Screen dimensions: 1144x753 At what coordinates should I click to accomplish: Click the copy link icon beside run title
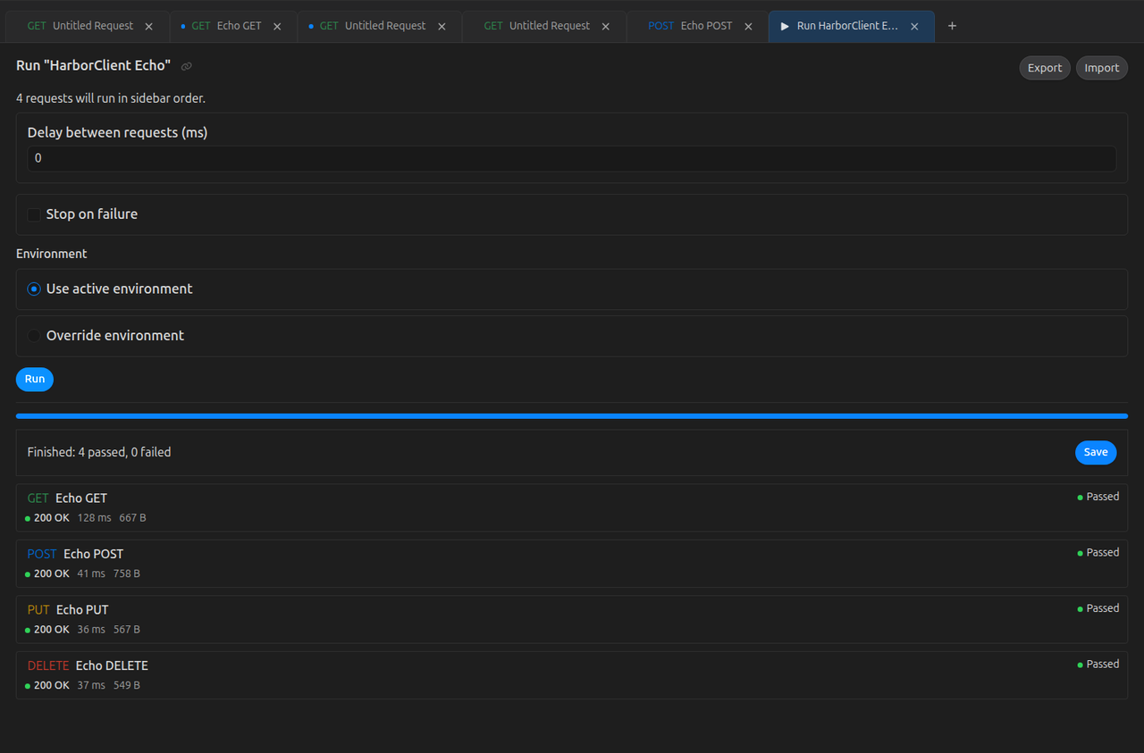(186, 67)
